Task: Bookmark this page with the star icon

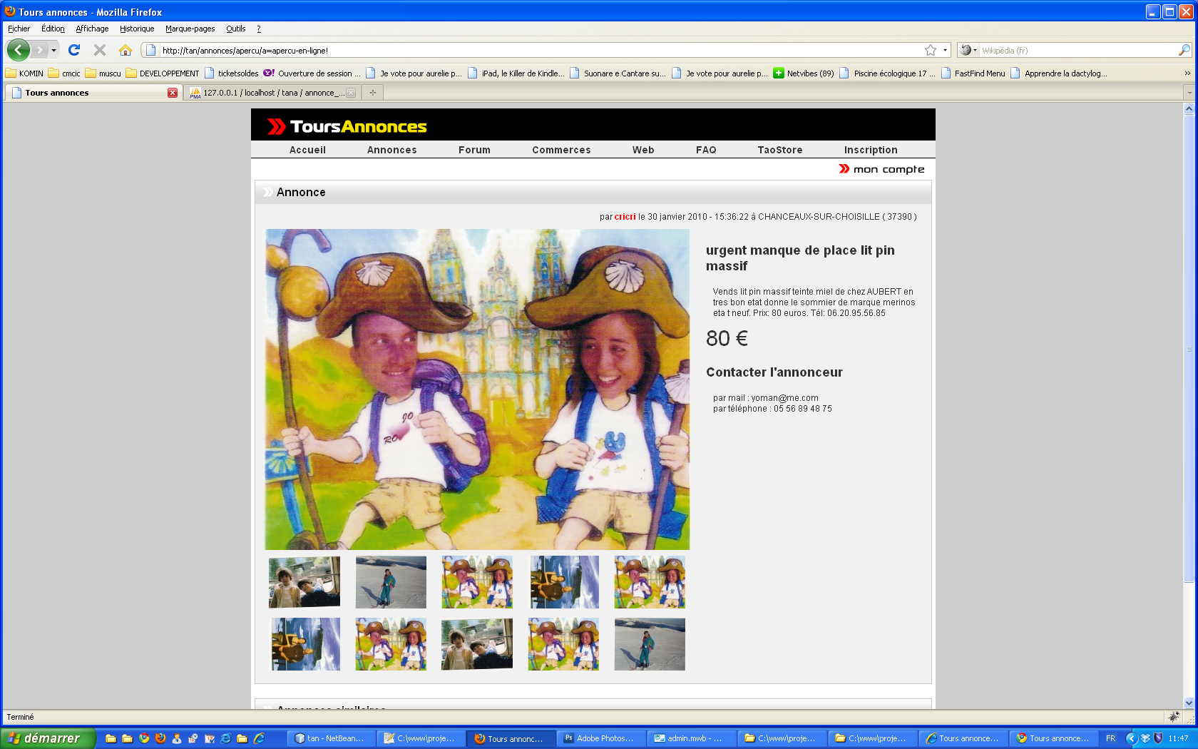Action: tap(931, 50)
